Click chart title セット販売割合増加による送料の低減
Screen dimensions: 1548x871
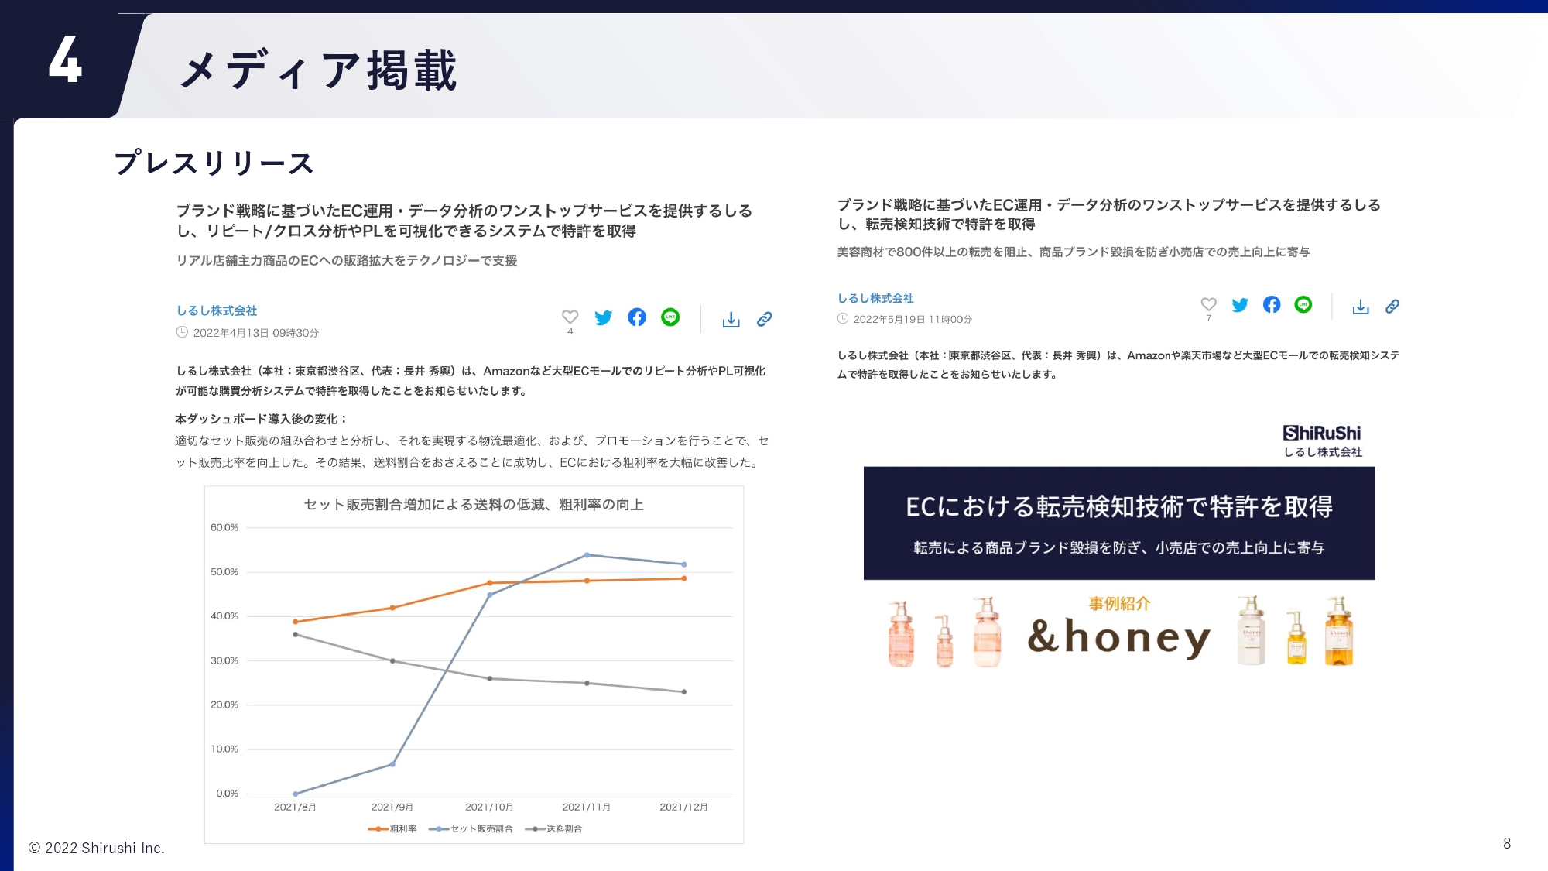[474, 505]
